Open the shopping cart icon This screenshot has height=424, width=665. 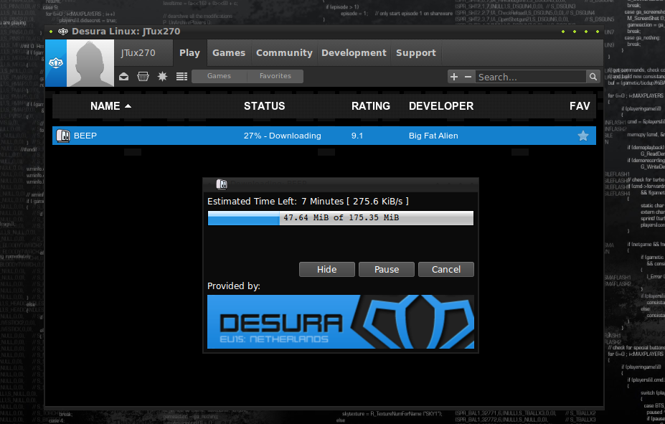(x=143, y=77)
